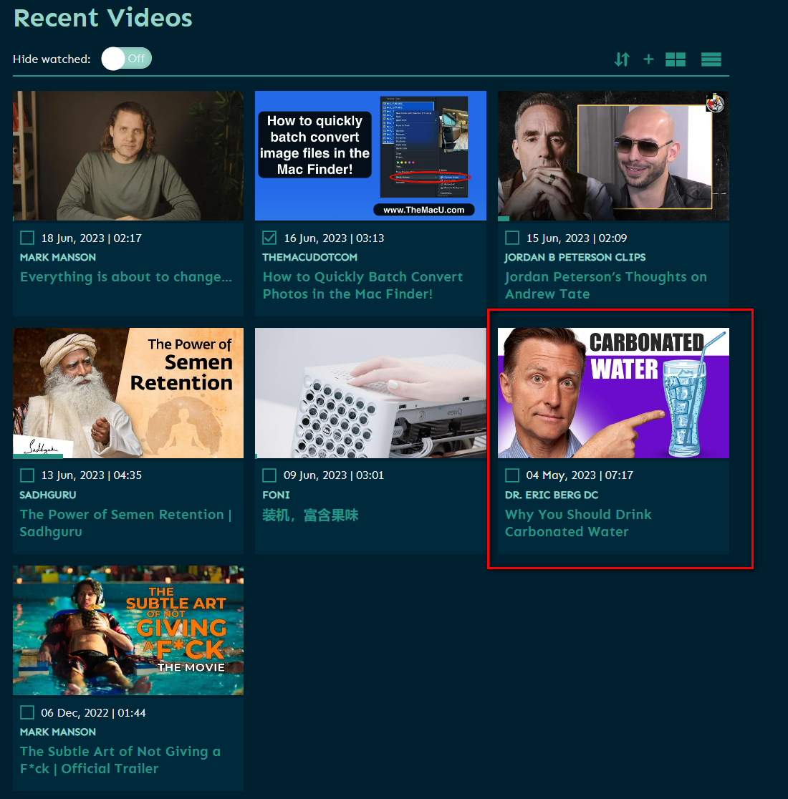Click the sort order arrows icon

[622, 59]
